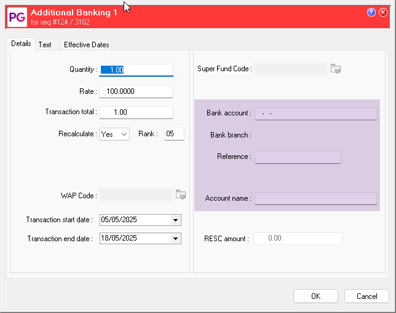Screen dimensions: 396x313
Task: Open Super Fund Code lookup icon
Action: [335, 69]
